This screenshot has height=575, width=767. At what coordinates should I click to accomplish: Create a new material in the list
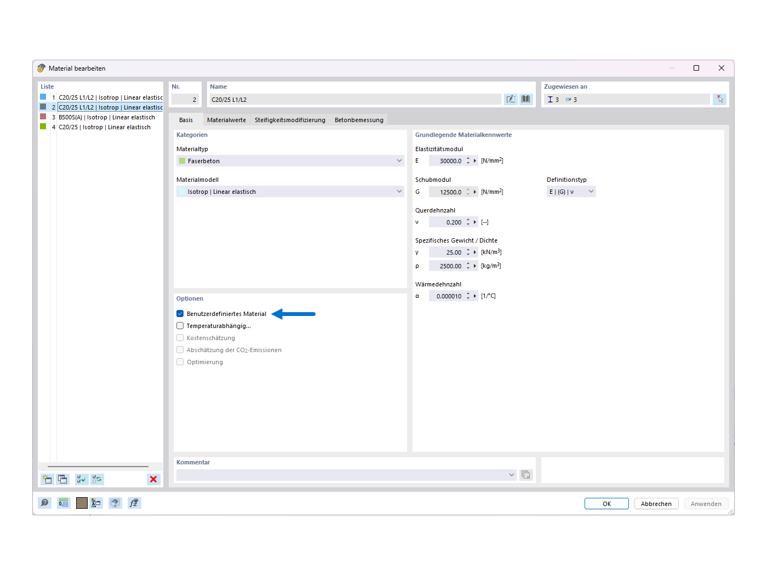47,479
